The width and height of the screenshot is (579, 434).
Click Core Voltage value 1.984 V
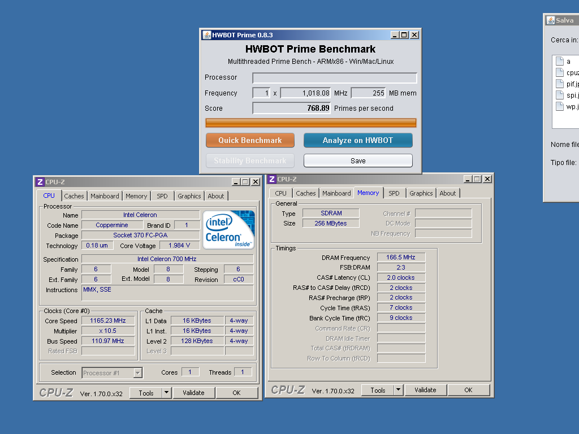(x=179, y=245)
